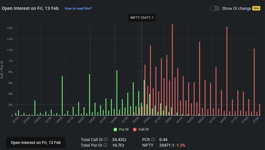Open the How to read this? link
Image resolution: width=265 pixels, height=150 pixels.
click(x=78, y=8)
